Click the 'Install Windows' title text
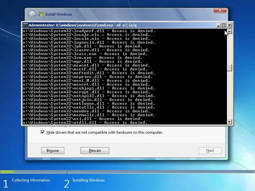Screen dimensions: 255x191 click(59, 14)
